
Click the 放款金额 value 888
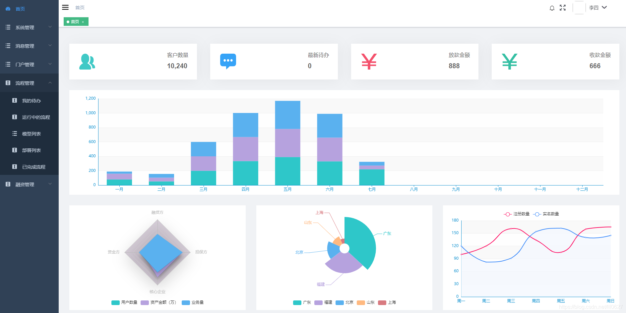point(454,66)
